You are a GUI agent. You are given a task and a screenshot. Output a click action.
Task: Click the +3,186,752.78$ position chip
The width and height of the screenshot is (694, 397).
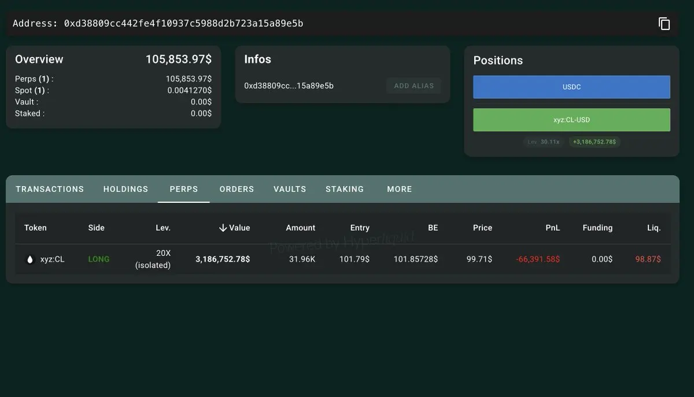(595, 142)
